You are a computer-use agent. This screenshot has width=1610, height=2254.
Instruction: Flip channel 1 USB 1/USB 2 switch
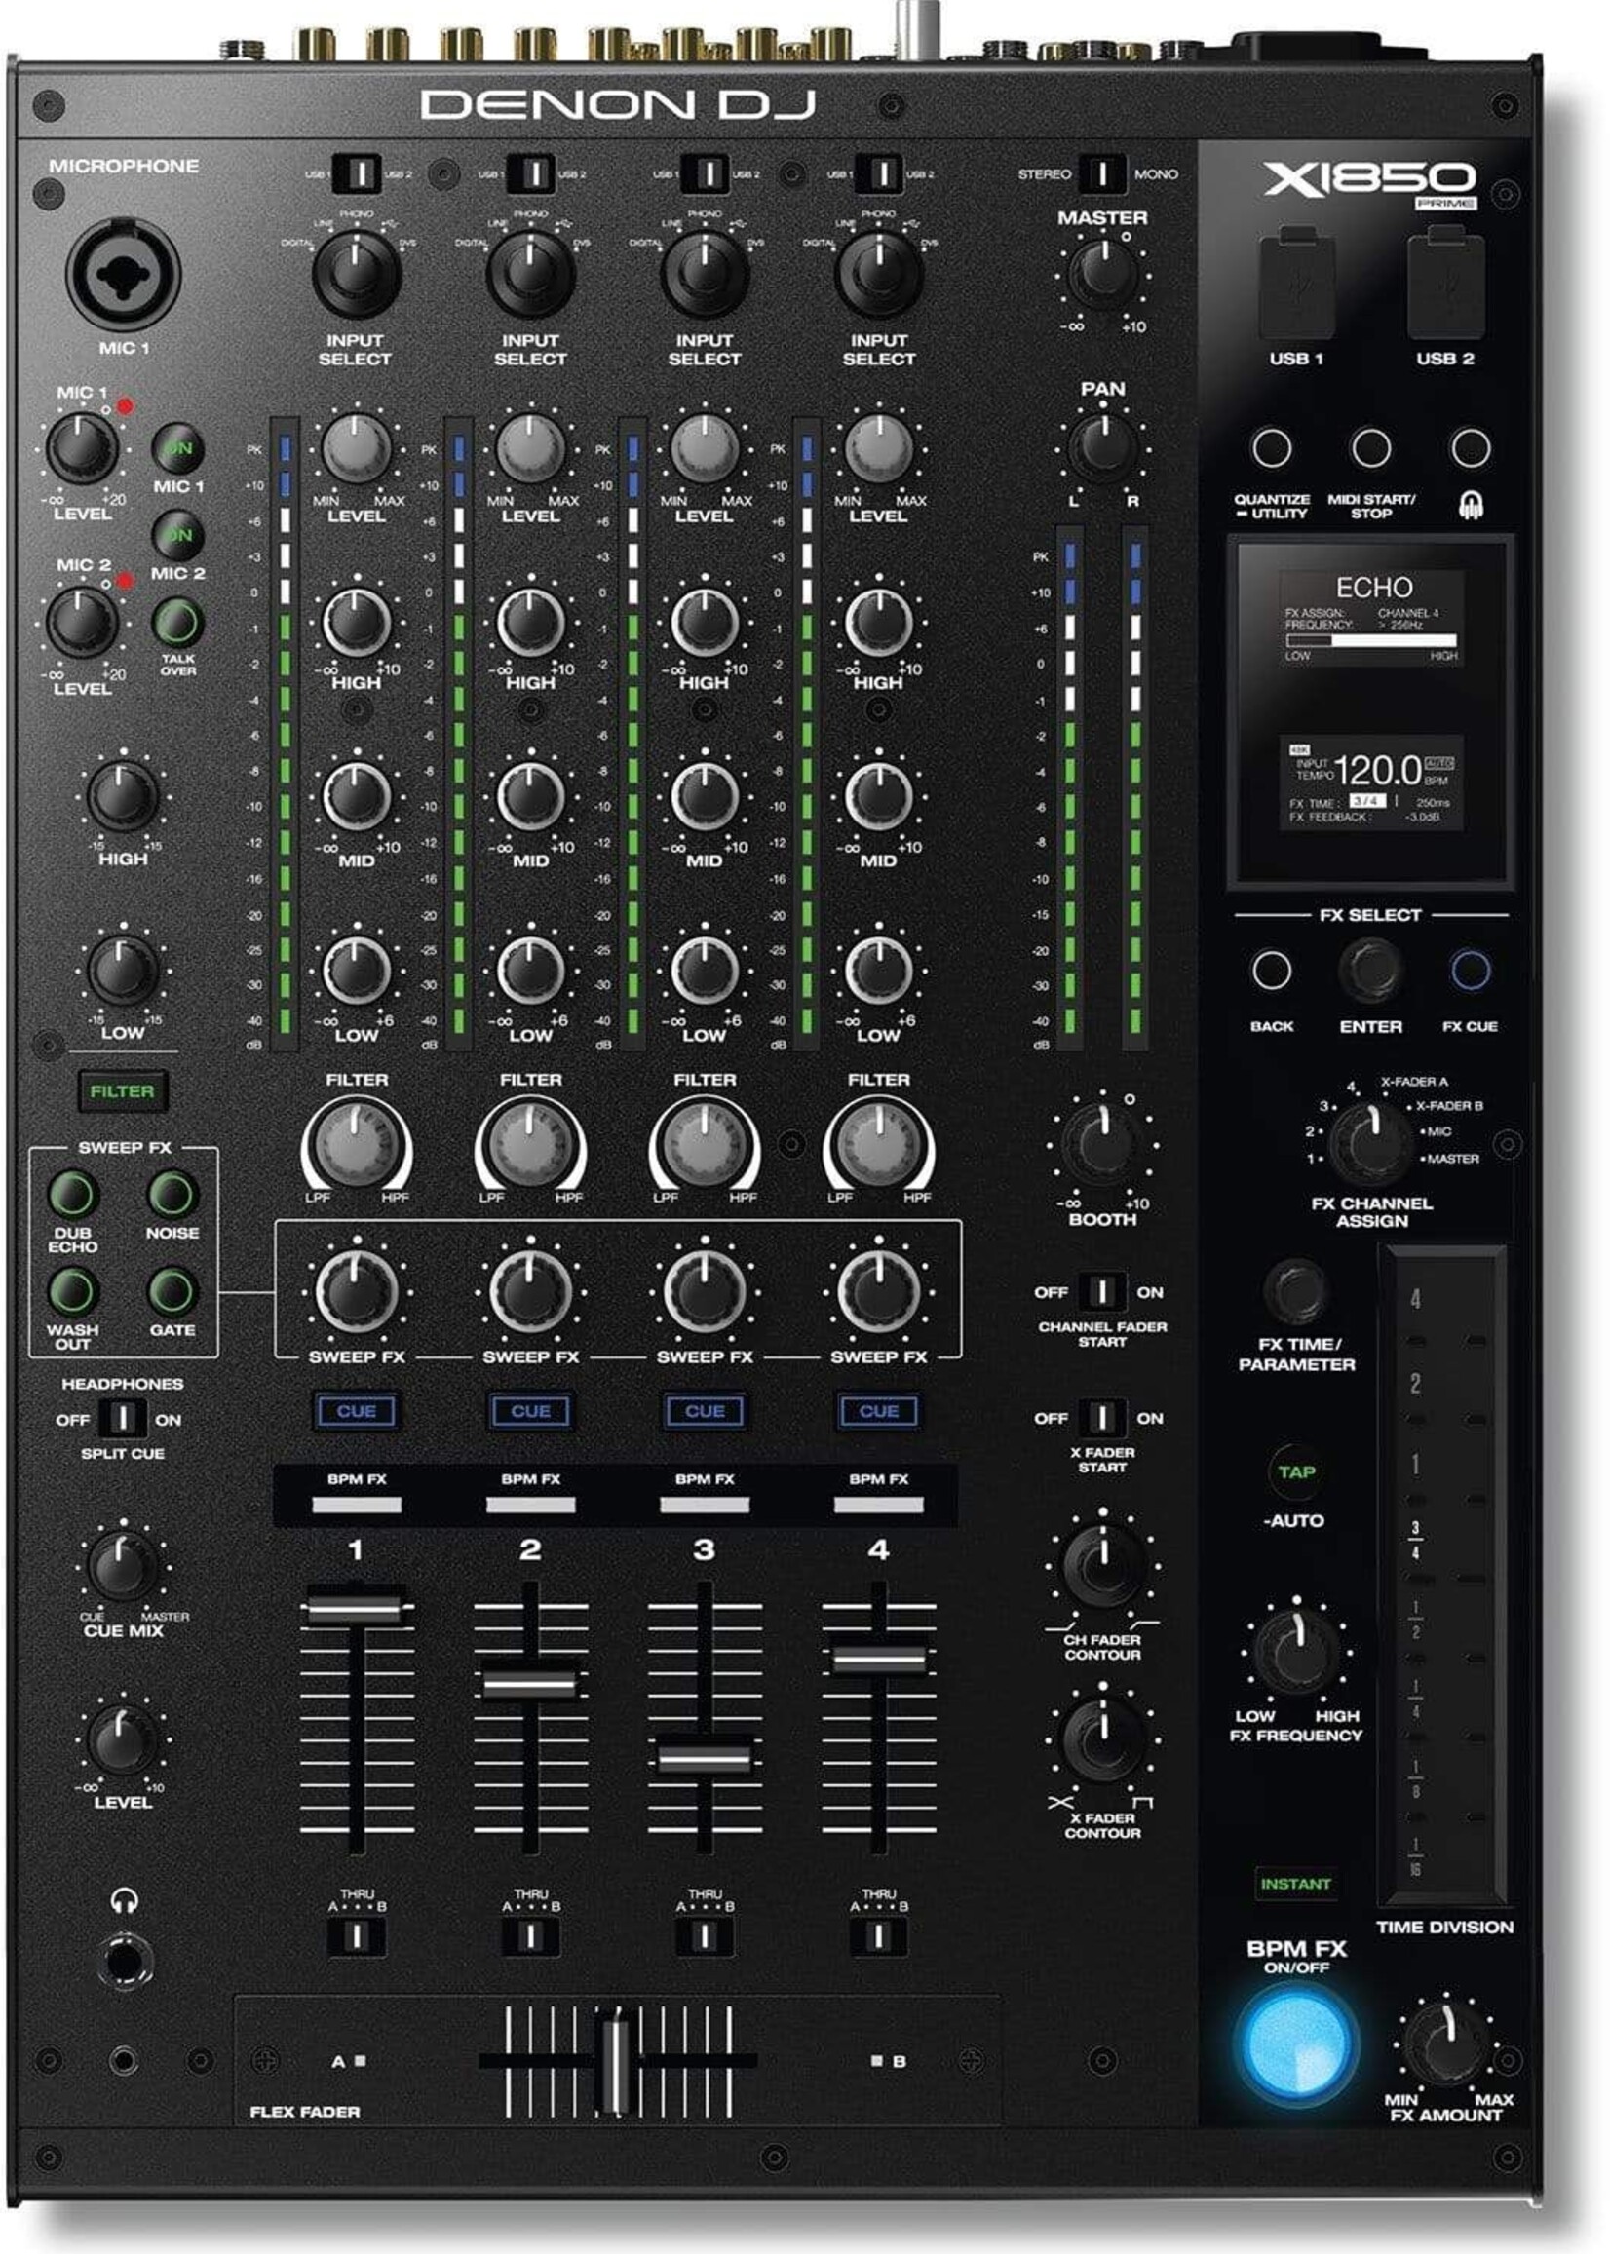coord(357,173)
